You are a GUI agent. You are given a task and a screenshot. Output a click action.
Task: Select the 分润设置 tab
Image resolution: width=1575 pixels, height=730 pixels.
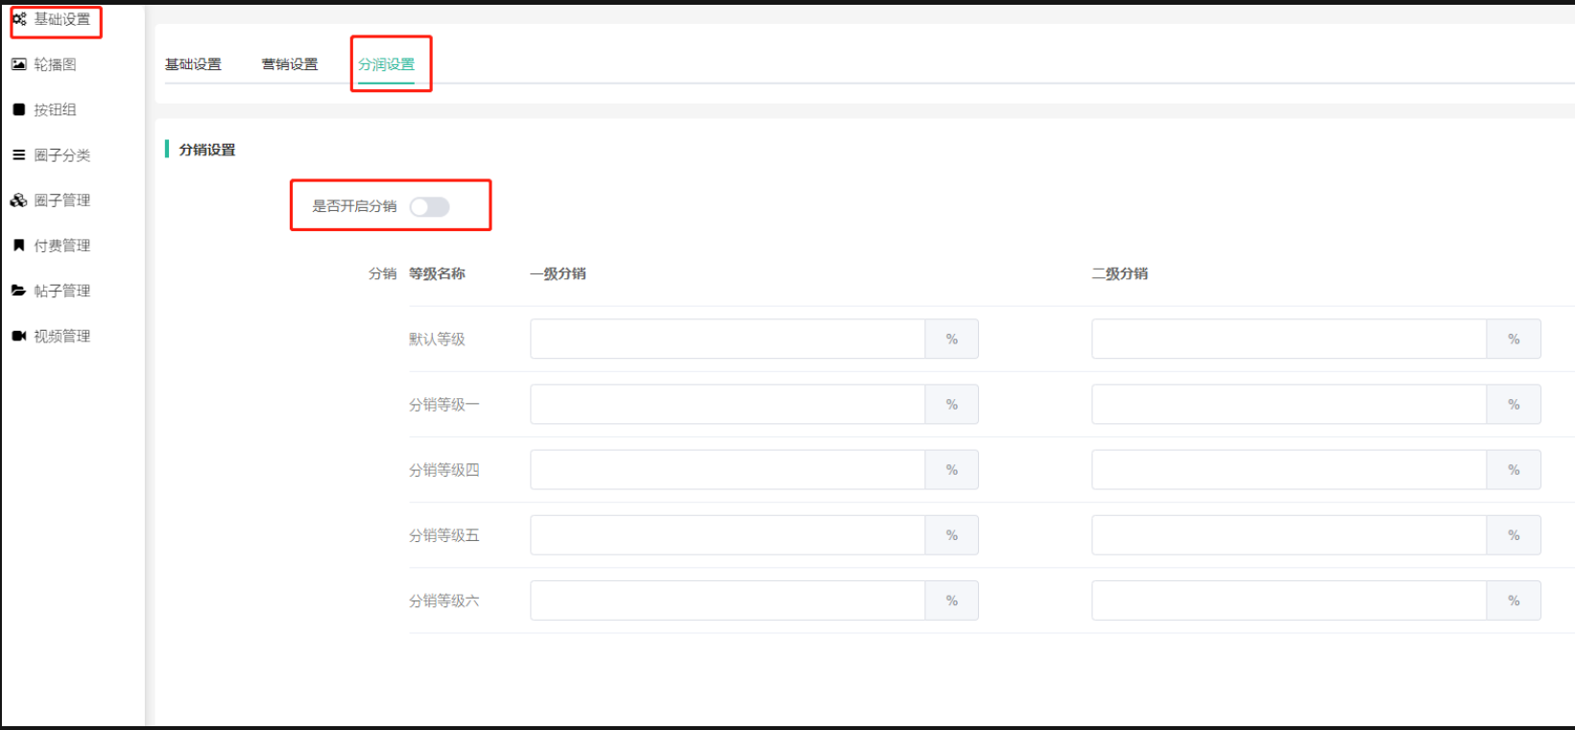387,64
